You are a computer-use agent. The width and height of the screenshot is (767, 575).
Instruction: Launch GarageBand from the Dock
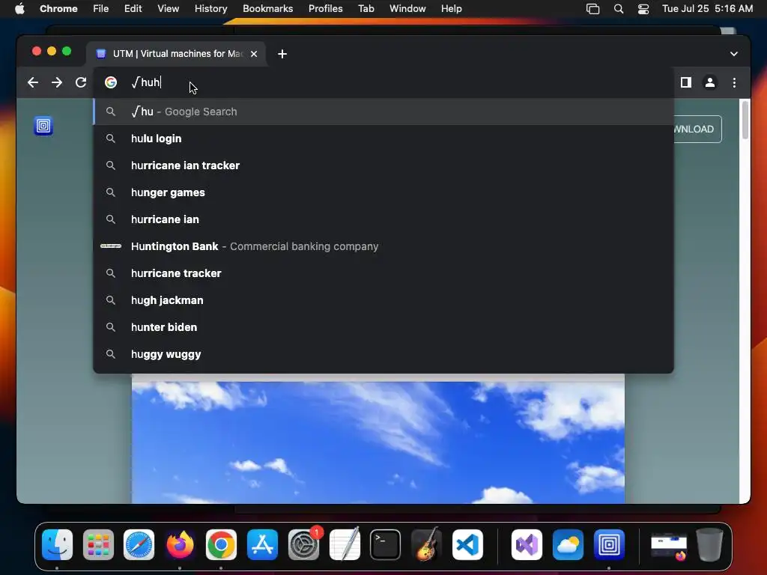[x=426, y=545]
